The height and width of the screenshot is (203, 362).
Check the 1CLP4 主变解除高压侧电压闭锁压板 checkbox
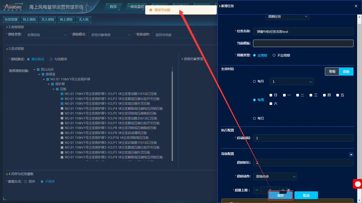[62, 109]
